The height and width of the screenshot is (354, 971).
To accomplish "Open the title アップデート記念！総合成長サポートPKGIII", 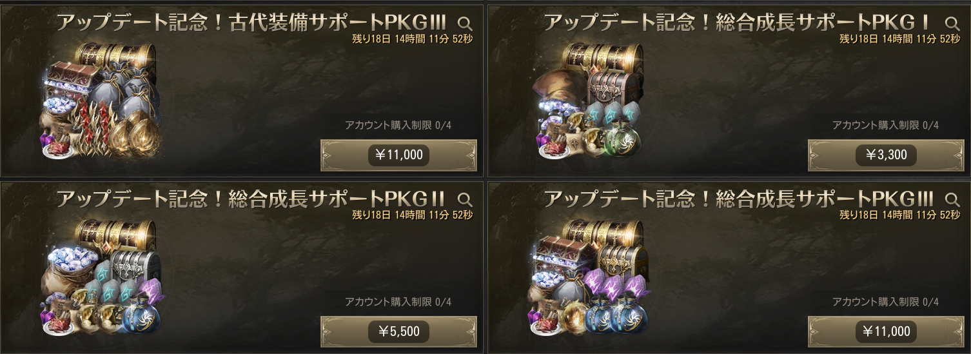I will [739, 199].
